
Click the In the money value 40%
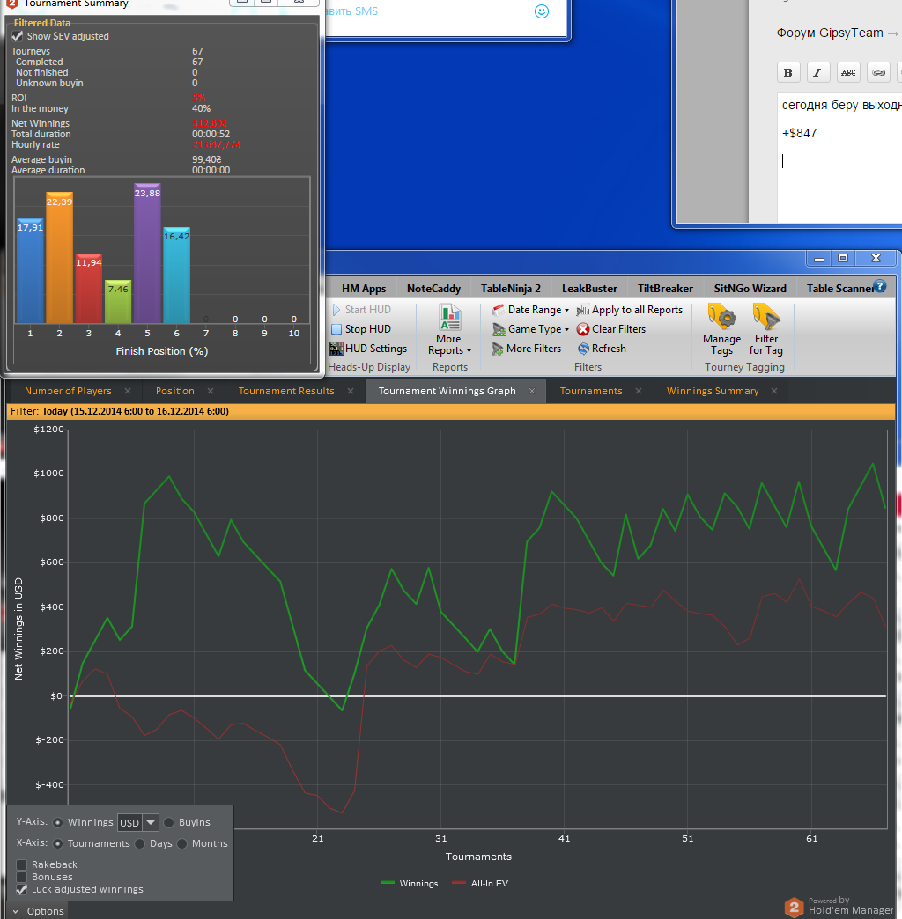click(201, 108)
